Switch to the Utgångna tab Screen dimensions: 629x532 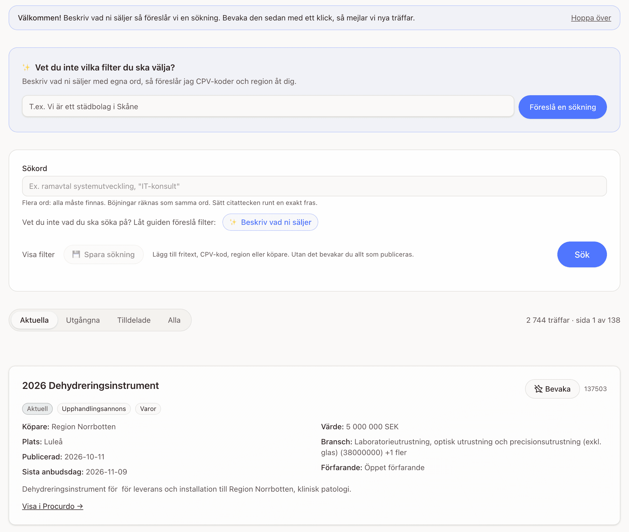[x=83, y=320]
